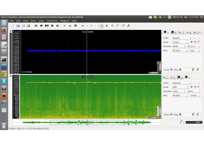Viewport: 204px width, 145px height.
Task: Rewind to start of audio
Action: tap(36, 26)
